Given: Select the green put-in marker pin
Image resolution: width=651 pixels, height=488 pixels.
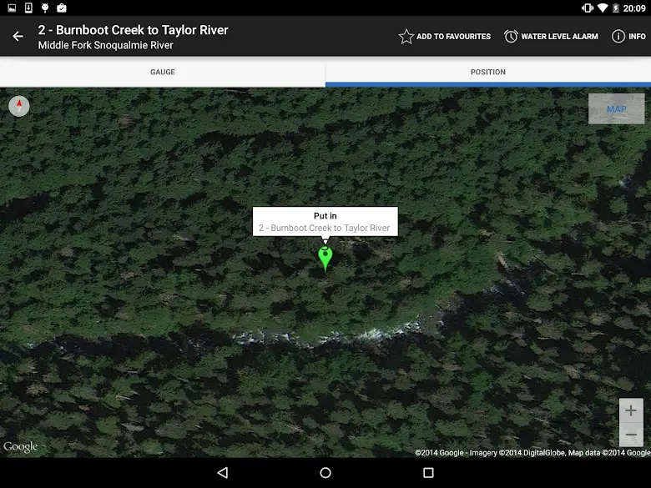Looking at the screenshot, I should 325,259.
